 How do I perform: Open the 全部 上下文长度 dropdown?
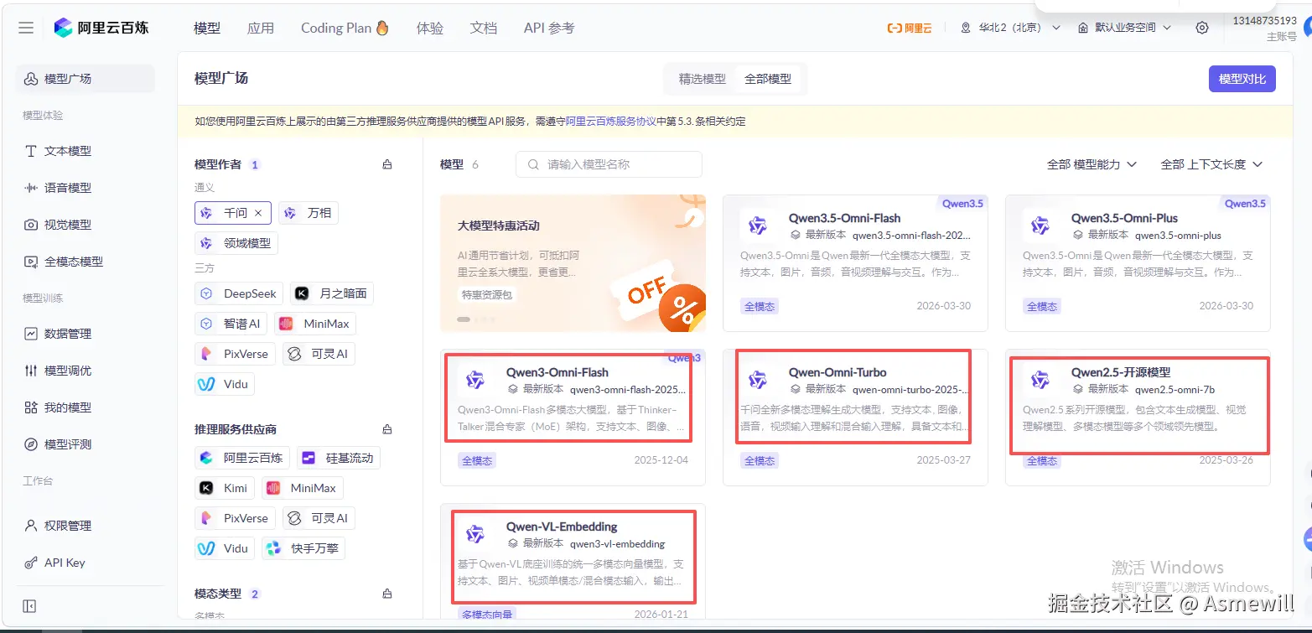(1211, 164)
